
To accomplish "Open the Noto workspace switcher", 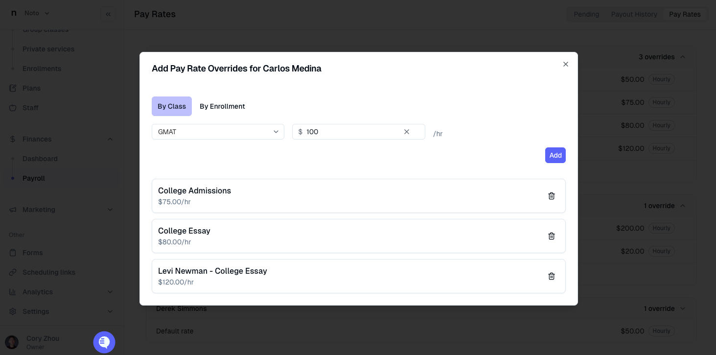I will click(x=37, y=13).
